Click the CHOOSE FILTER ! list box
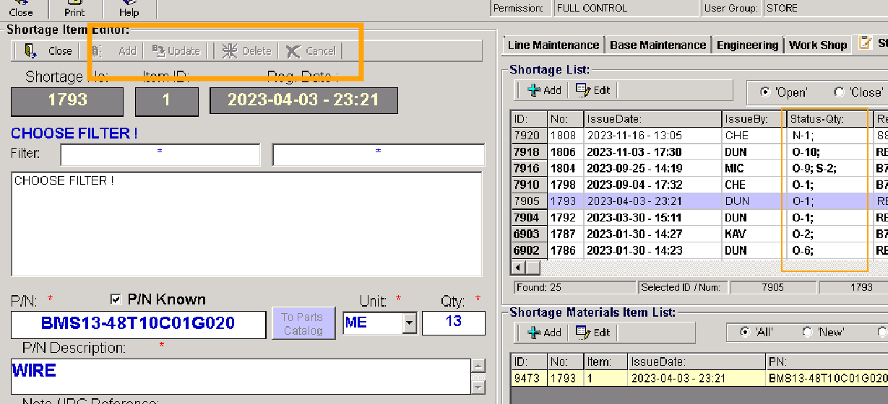The width and height of the screenshot is (888, 404). click(247, 224)
